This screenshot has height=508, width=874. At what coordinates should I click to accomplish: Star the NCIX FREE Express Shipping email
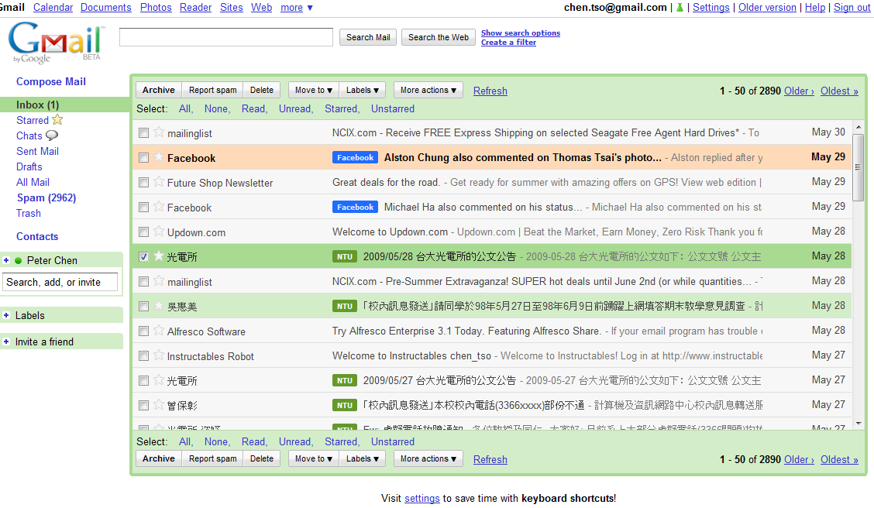point(159,132)
